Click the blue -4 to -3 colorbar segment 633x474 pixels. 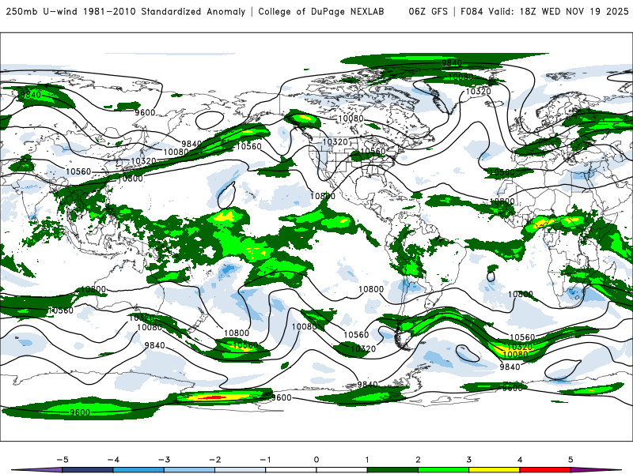138,470
